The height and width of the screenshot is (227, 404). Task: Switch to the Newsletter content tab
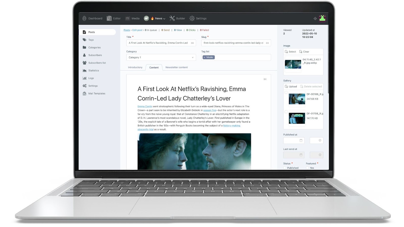tap(176, 67)
